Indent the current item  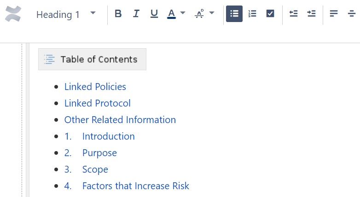(x=312, y=14)
